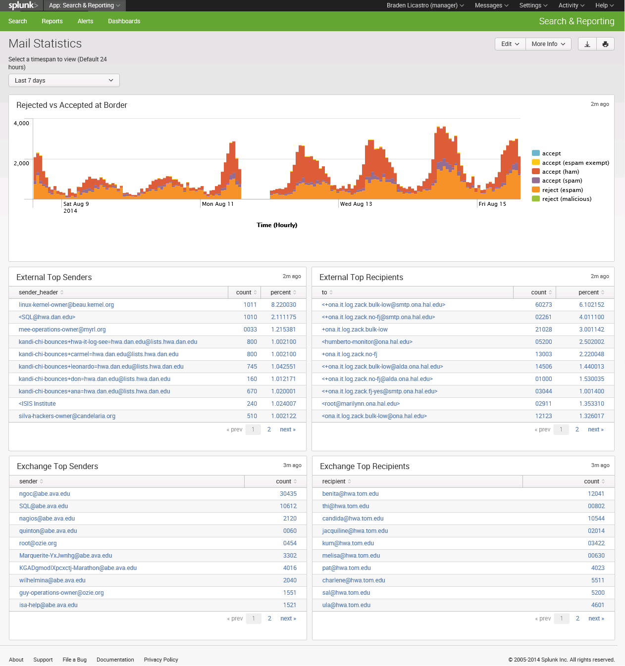Click <humberto-monitor@ona.hal.edu> recipient
The height and width of the screenshot is (666, 625).
367,342
